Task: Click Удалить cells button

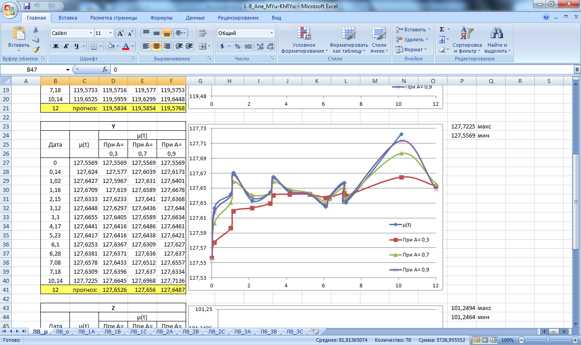Action: pos(412,39)
